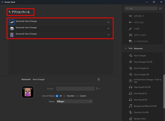Grab reorder handle of first Voice Changer row
The height and width of the screenshot is (121, 165).
(x=109, y=22)
